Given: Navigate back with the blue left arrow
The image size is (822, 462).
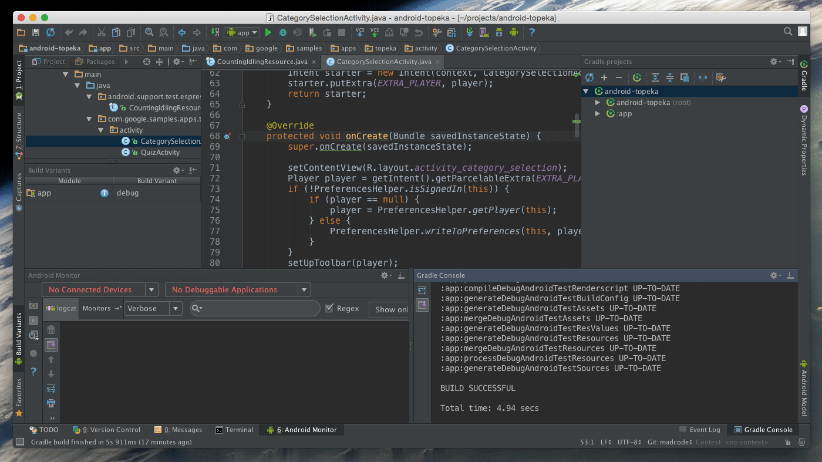Looking at the screenshot, I should point(182,33).
